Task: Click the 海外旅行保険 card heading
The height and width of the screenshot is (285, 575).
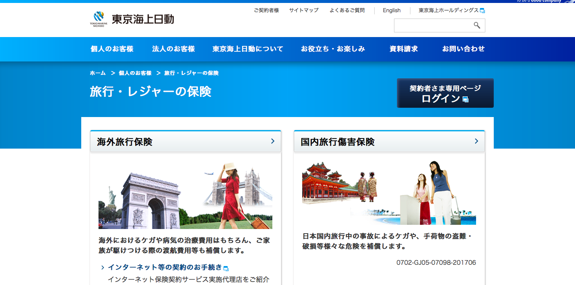Action: (x=186, y=141)
